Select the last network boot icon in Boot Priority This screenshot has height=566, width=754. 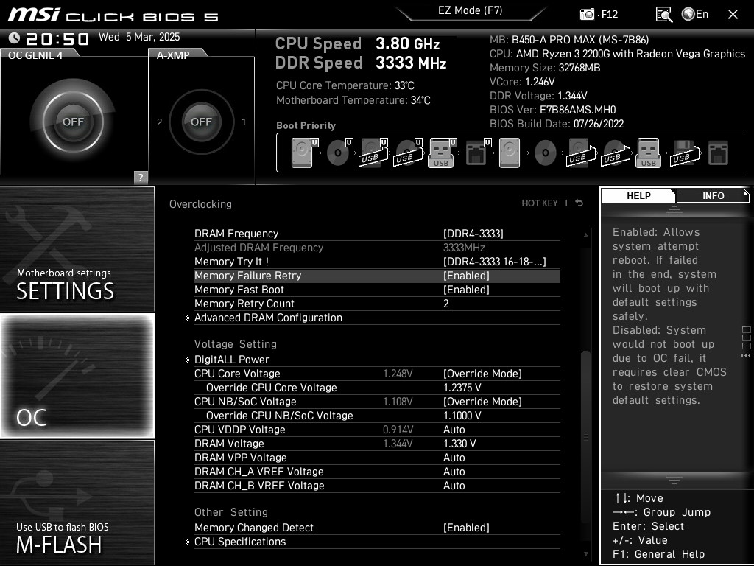(718, 153)
